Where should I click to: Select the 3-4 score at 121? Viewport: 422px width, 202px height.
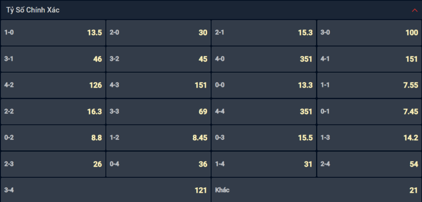point(106,190)
